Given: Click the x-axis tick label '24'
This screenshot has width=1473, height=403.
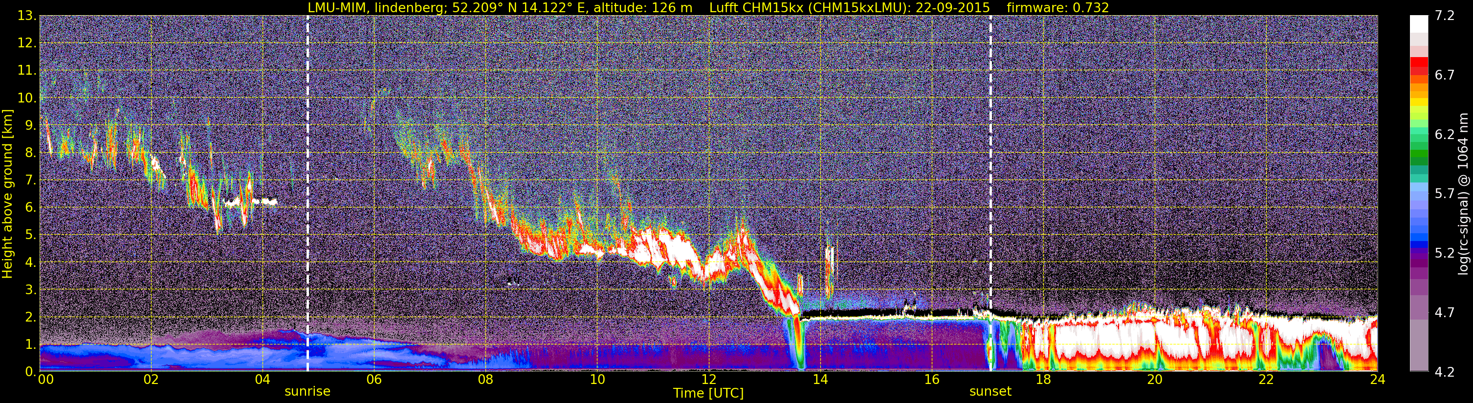Looking at the screenshot, I should coord(1378,380).
